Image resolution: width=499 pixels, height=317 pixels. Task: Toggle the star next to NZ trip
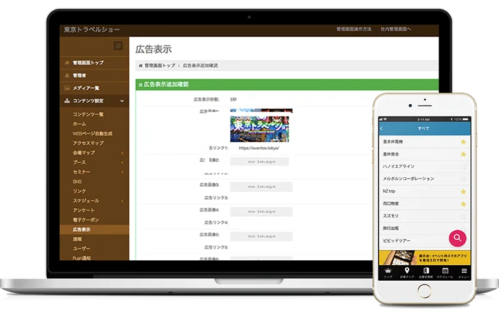pos(463,191)
